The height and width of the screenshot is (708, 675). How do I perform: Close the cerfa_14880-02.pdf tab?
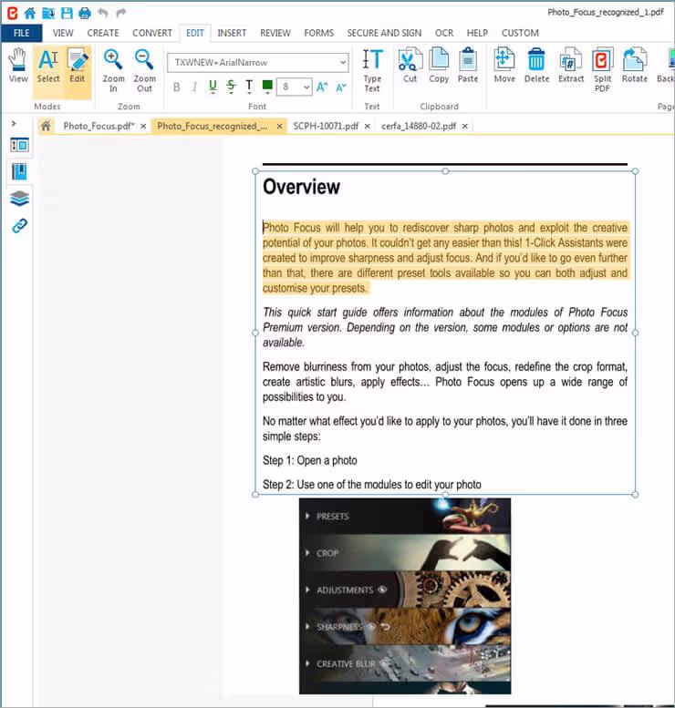click(x=465, y=127)
